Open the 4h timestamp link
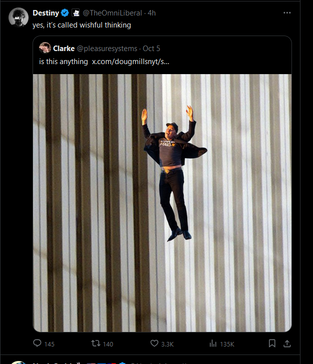The height and width of the screenshot is (364, 313). (x=152, y=13)
